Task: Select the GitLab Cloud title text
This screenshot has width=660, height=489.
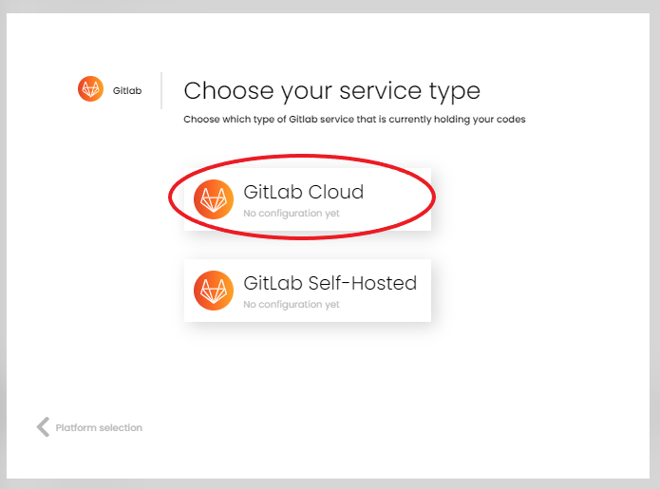Action: tap(303, 192)
